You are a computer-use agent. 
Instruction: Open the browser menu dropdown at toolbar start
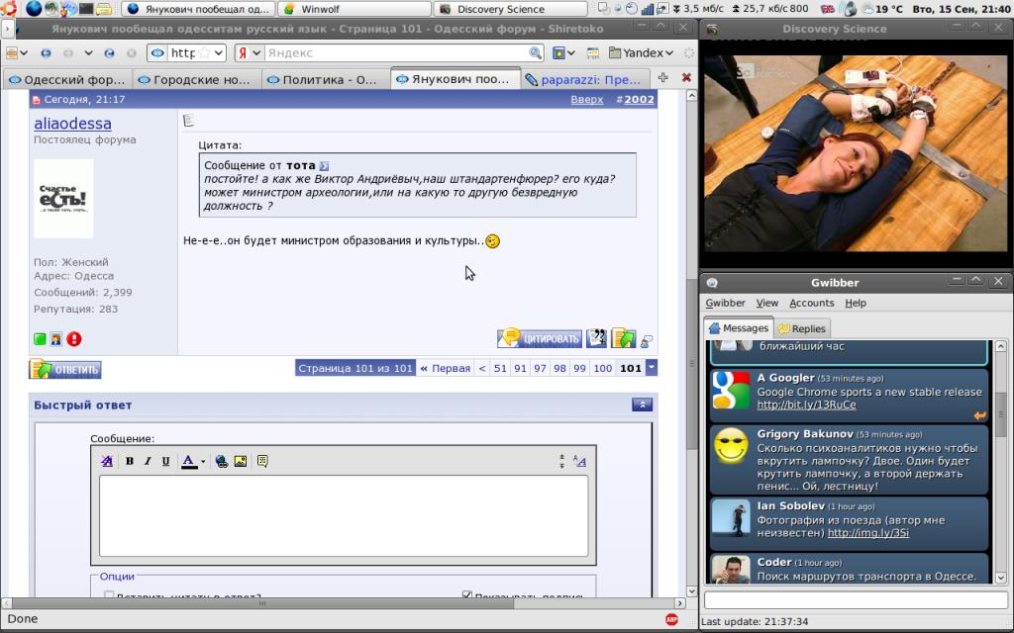point(16,53)
